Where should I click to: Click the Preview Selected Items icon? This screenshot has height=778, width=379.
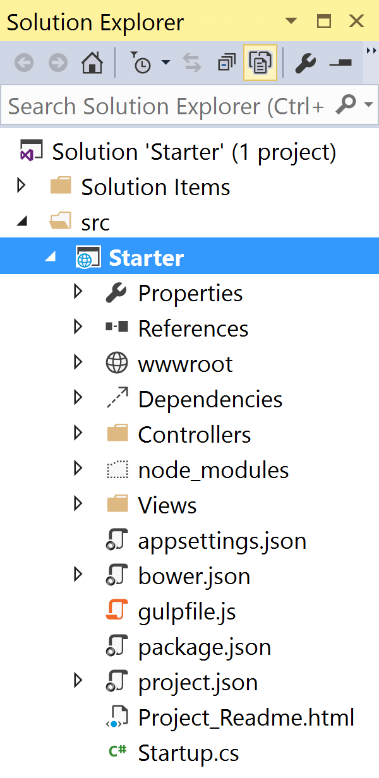point(341,62)
